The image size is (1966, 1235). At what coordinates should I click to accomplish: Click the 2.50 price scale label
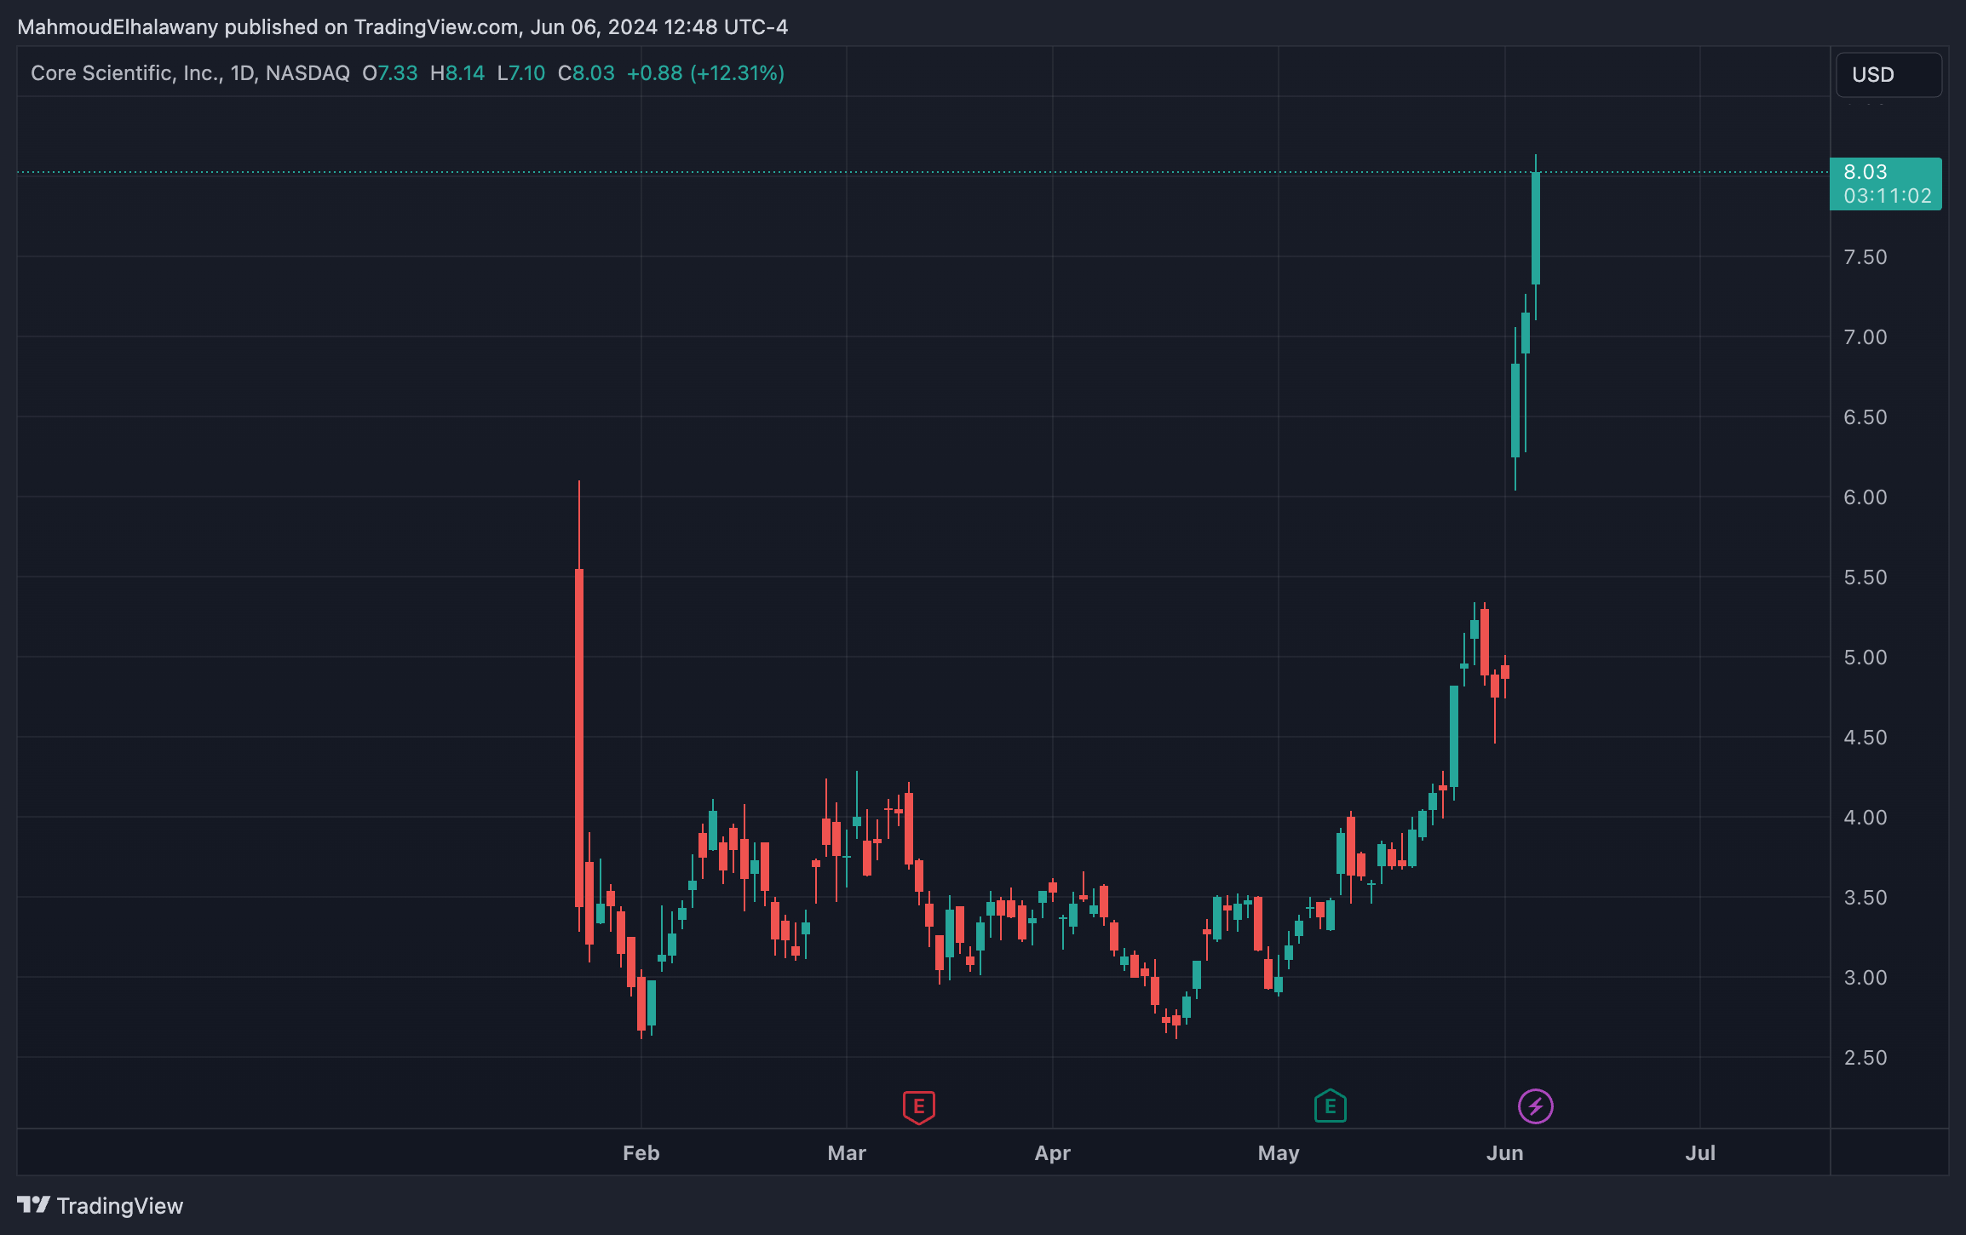1865,1058
